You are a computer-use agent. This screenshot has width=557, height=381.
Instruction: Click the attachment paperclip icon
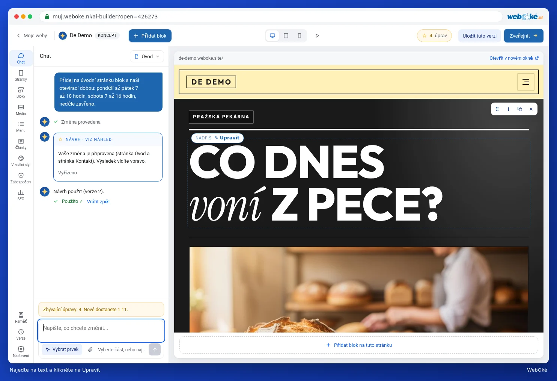(x=90, y=349)
